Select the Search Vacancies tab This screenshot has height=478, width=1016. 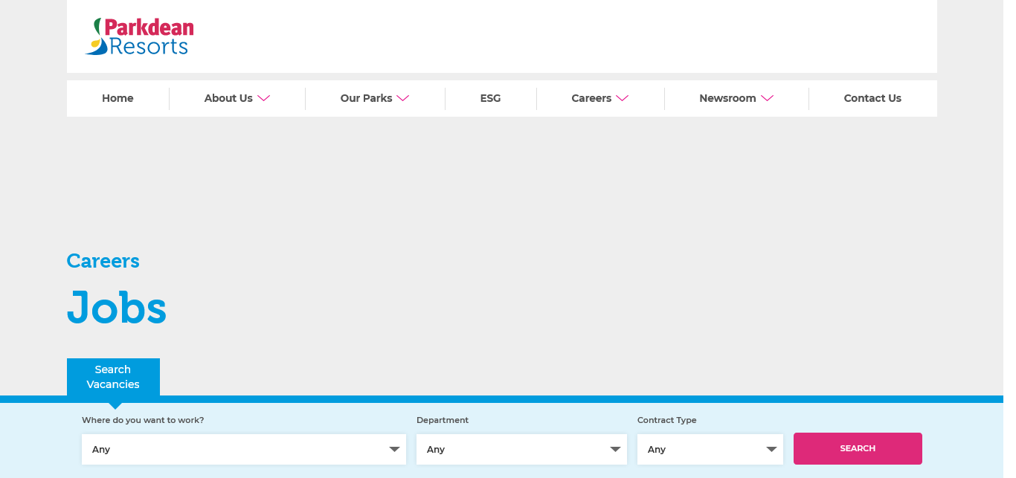click(x=113, y=377)
